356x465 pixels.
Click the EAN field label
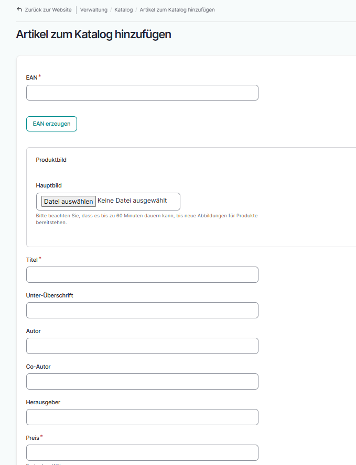[x=31, y=77]
